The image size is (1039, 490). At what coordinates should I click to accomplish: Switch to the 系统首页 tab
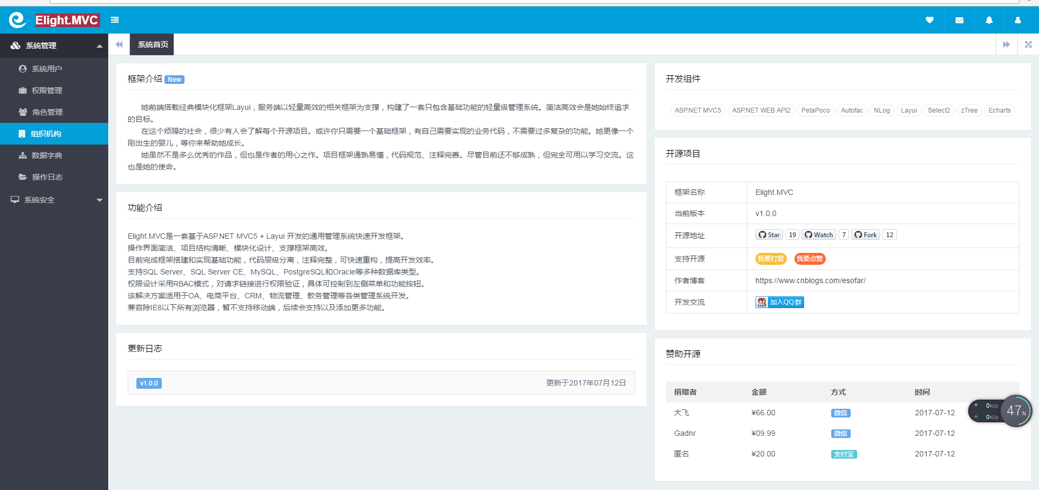pos(152,44)
